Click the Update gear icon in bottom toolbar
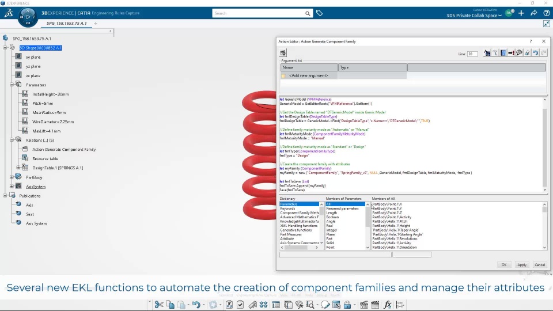Screen dimensions: 553x311 [213, 305]
